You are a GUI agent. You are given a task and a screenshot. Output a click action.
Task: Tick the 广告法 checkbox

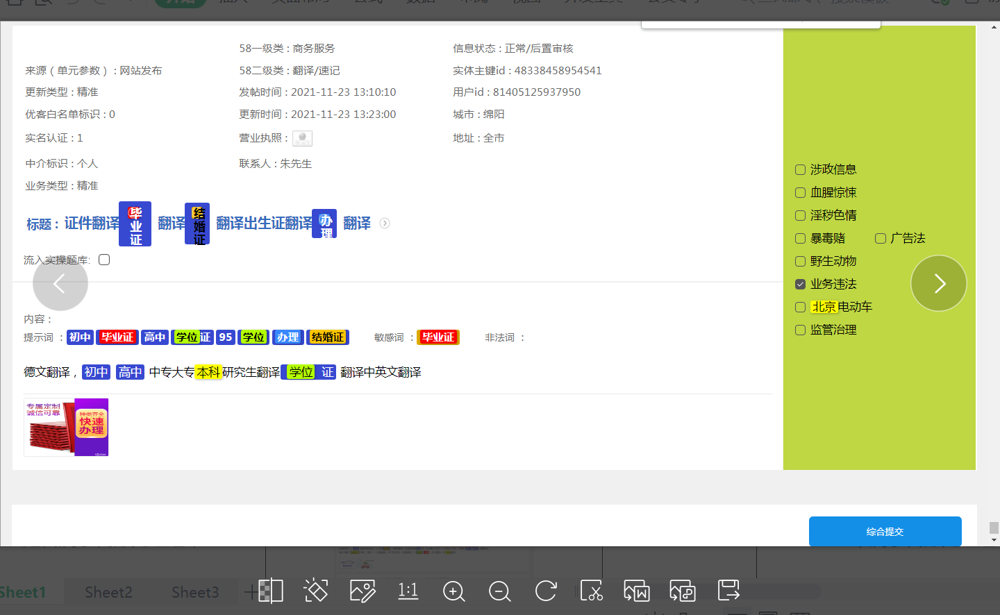[881, 238]
